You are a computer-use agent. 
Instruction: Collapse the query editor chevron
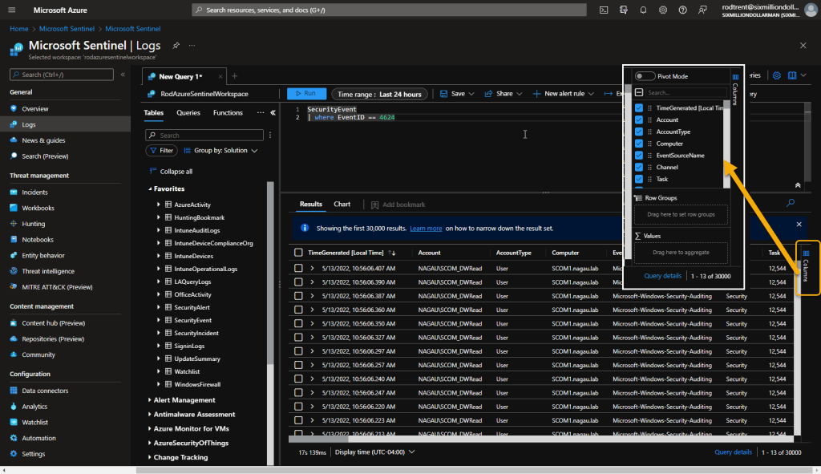point(798,185)
